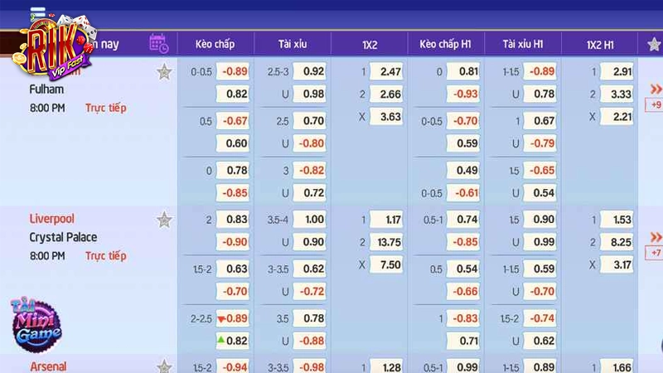Select the -0.94 handicap odds on Arsenal row

[233, 366]
